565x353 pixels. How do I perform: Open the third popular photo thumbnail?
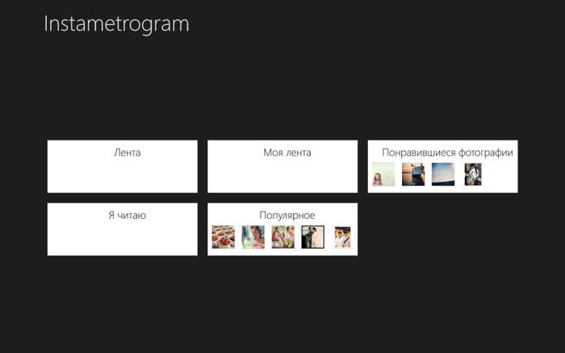[x=282, y=237]
